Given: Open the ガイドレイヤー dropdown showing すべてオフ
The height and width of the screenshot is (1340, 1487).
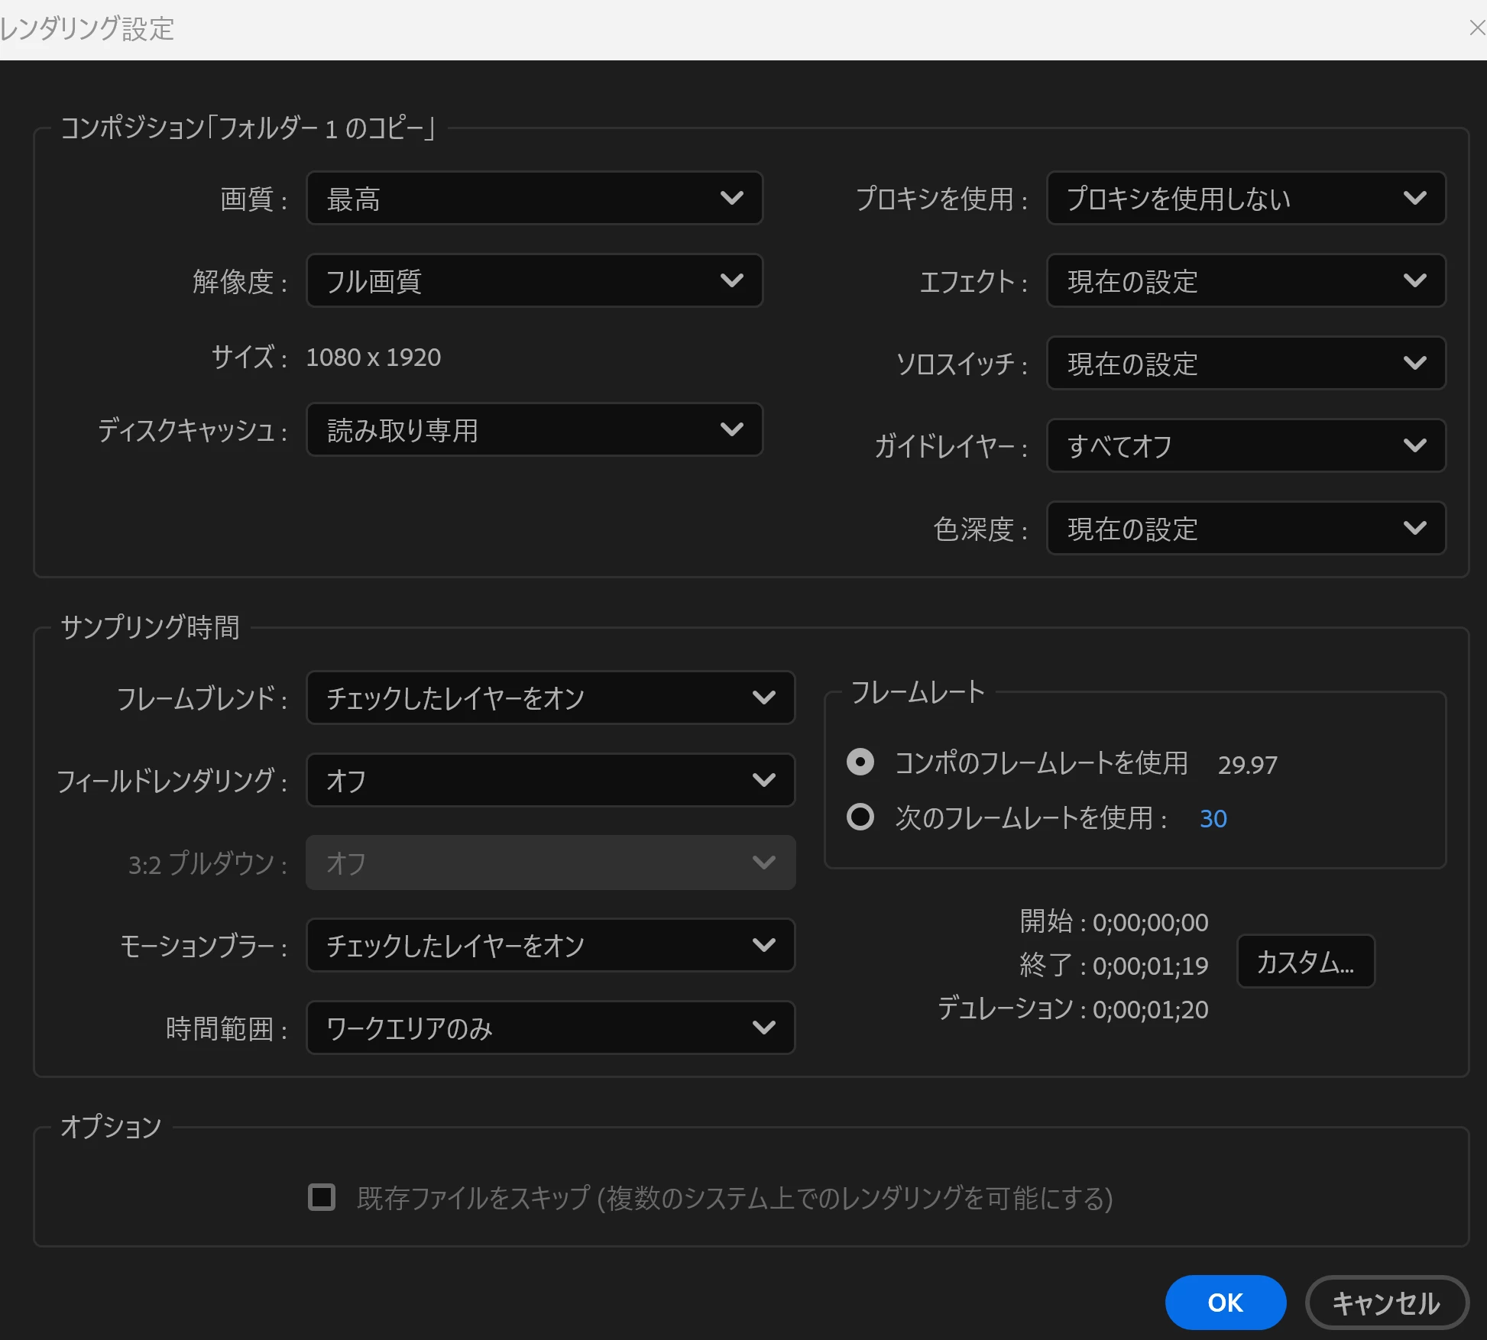Looking at the screenshot, I should pos(1246,446).
